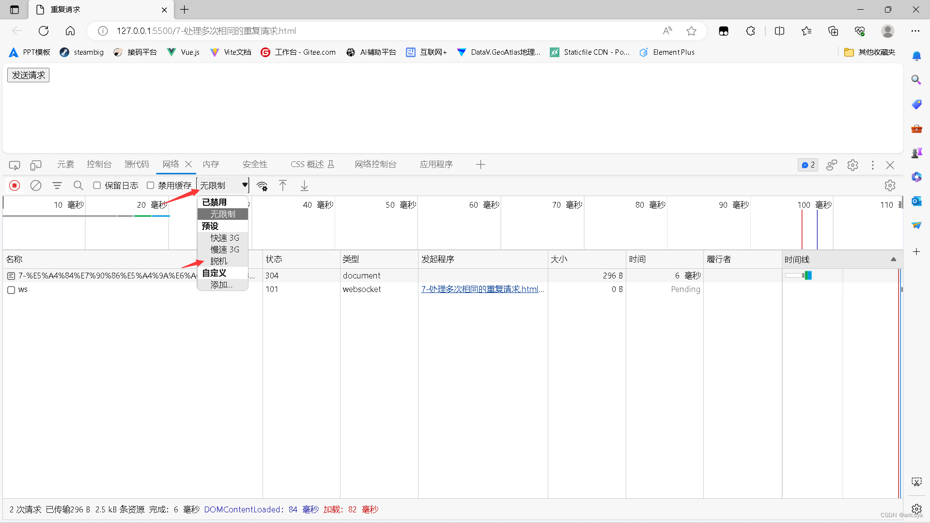This screenshot has height=523, width=930.
Task: Clear the network log
Action: 35,185
